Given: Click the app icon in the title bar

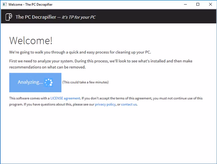Looking at the screenshot, I should 5,4.
